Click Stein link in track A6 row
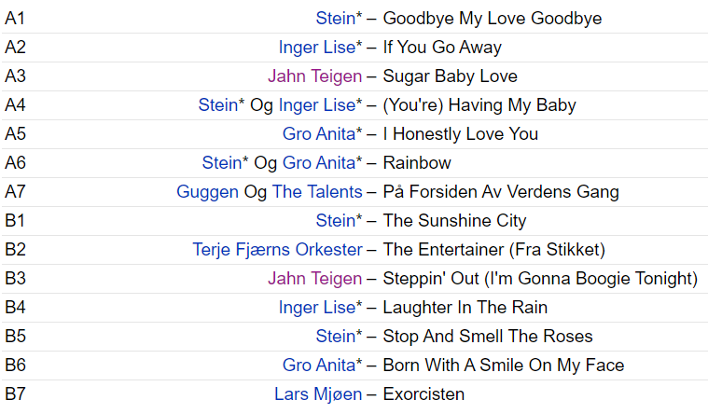This screenshot has width=708, height=414. tap(222, 163)
